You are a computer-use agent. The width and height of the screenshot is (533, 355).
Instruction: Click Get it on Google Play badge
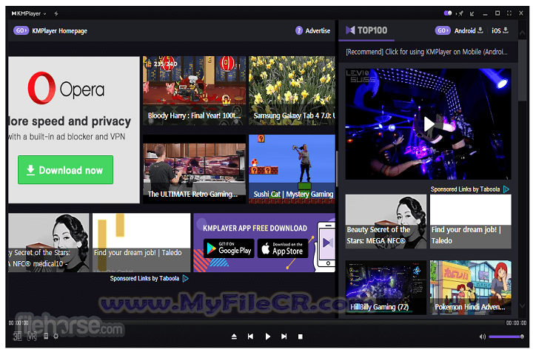click(229, 248)
